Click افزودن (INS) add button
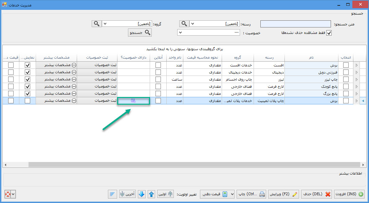The width and height of the screenshot is (369, 203). (349, 194)
